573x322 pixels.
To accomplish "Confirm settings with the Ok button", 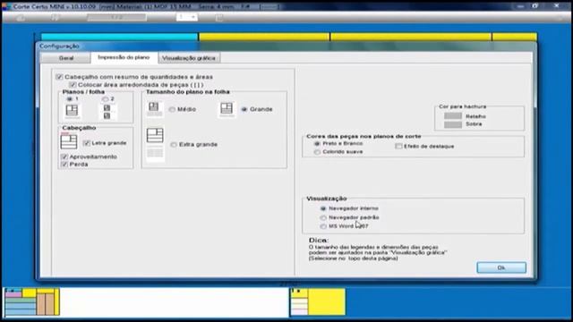I will tap(501, 267).
